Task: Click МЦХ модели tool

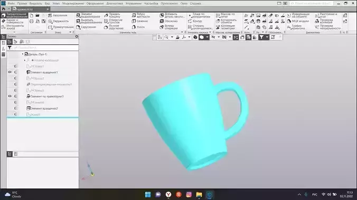Action: [x=298, y=21]
